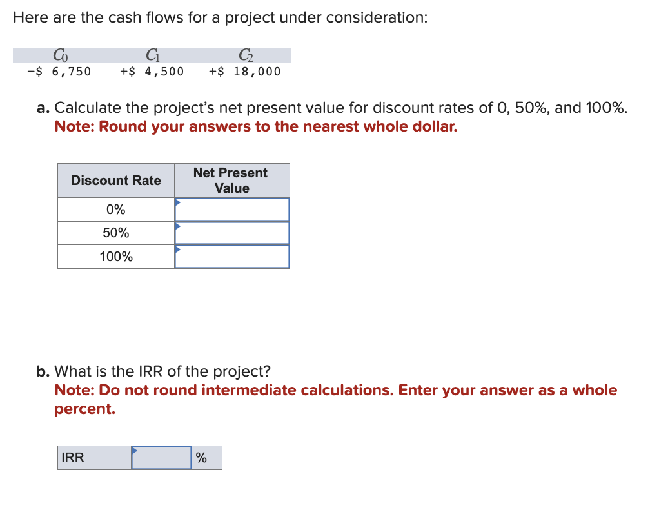Select the 100% discount rate cell
This screenshot has height=530, width=659.
pos(115,256)
